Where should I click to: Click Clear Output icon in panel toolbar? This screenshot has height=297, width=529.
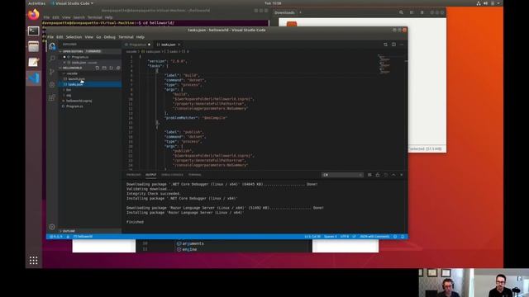click(x=369, y=175)
